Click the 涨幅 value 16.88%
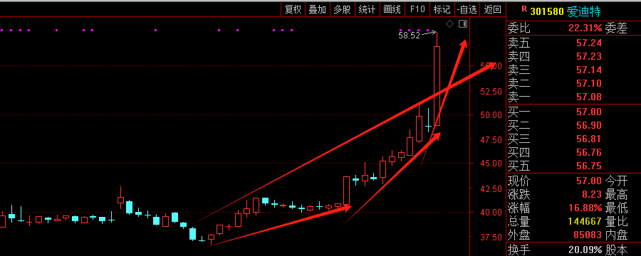Viewport: 641px width, 256px height. click(585, 208)
